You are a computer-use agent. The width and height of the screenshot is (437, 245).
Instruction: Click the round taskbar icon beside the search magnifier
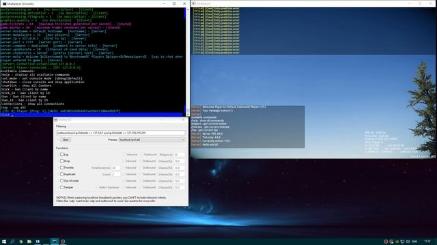coord(20,242)
